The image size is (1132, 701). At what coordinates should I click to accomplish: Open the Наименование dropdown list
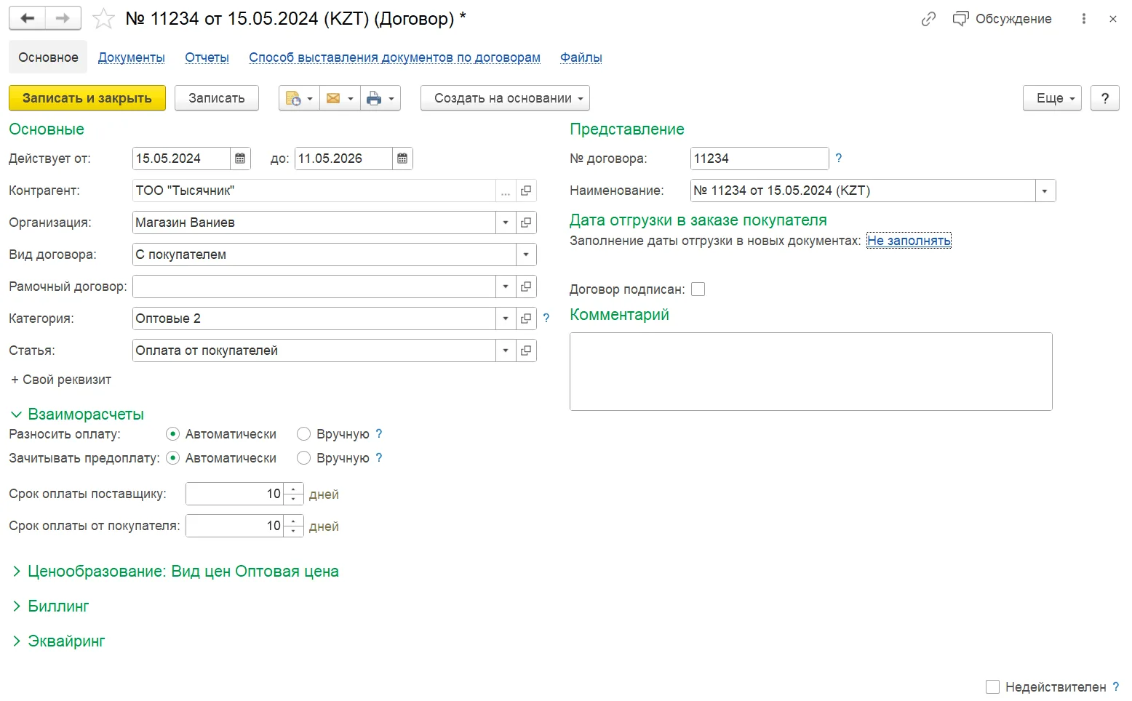(x=1045, y=191)
